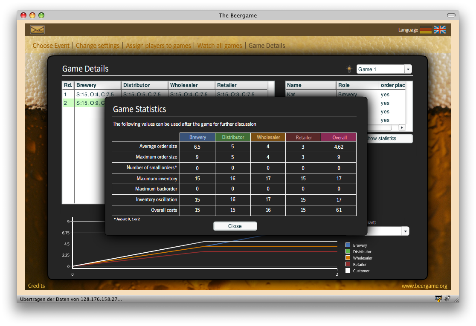Click the Retailer red legend swatch
Image resolution: width=476 pixels, height=326 pixels.
coord(348,264)
